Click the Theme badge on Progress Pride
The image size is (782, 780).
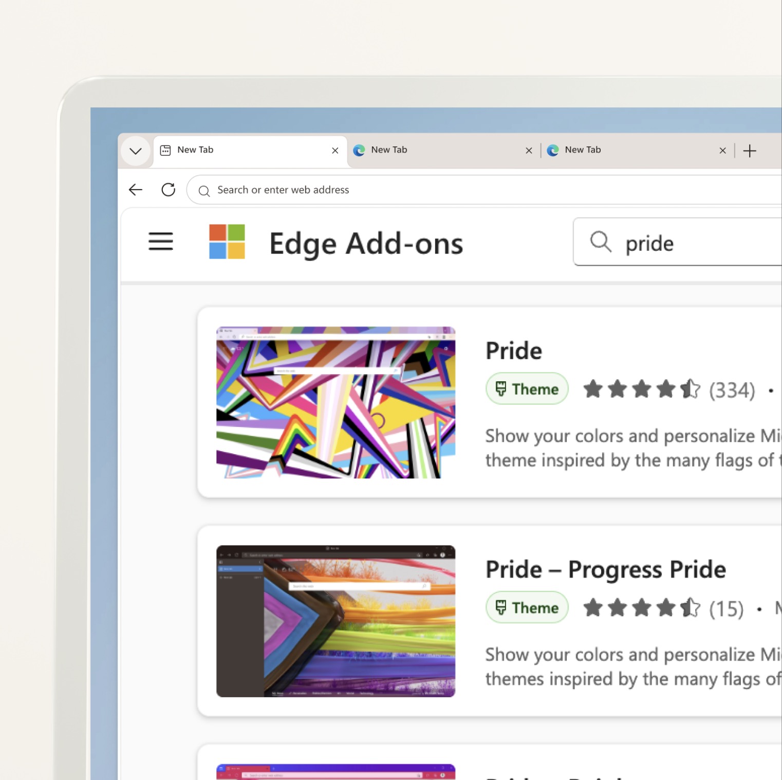click(x=527, y=607)
